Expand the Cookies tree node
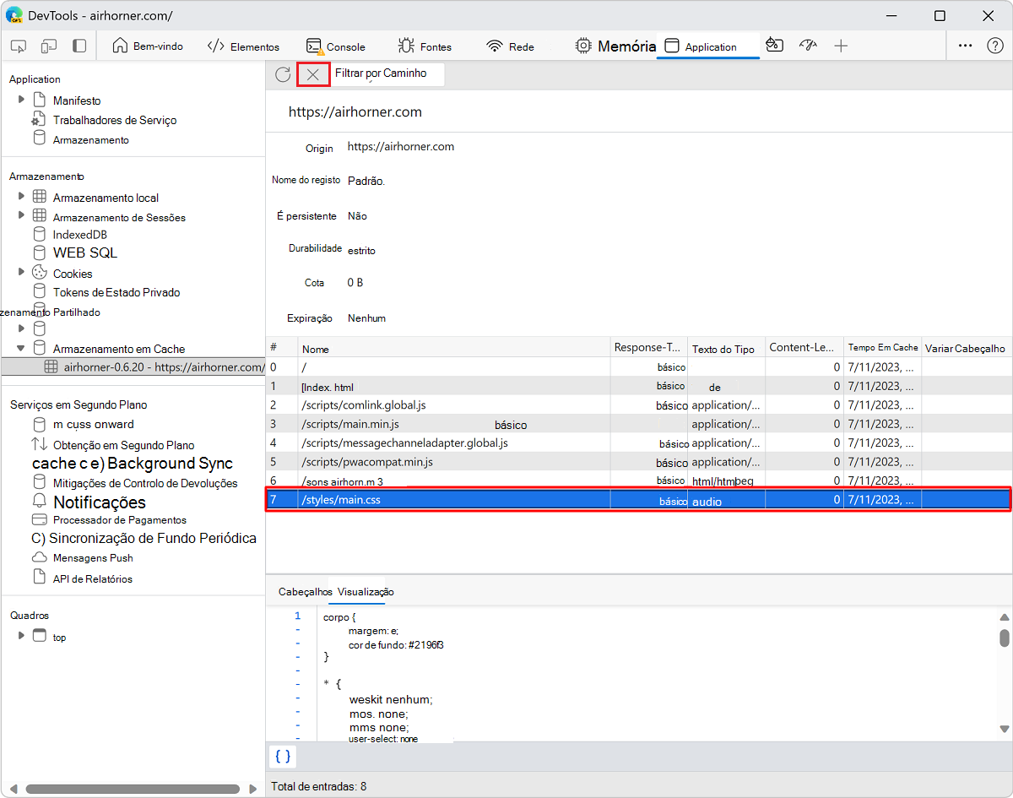Screen dimensions: 1013x798 click(x=22, y=272)
